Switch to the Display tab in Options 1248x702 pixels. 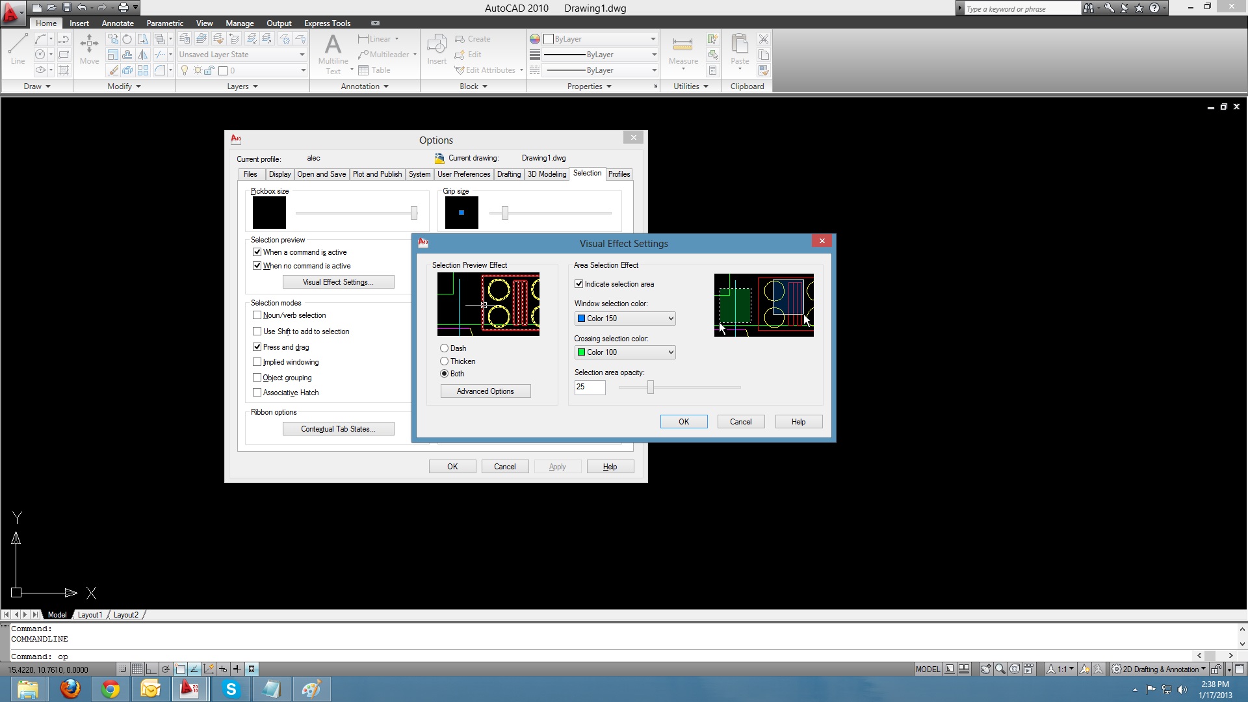pos(280,174)
